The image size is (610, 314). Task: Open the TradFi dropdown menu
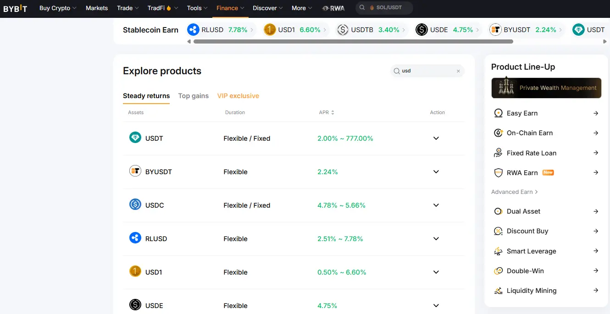coord(163,8)
